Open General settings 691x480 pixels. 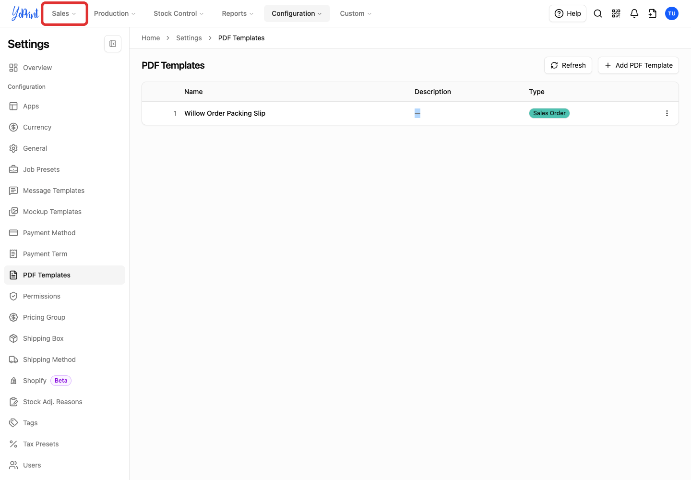tap(64, 148)
